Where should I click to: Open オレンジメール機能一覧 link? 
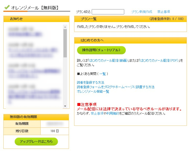click(93, 91)
